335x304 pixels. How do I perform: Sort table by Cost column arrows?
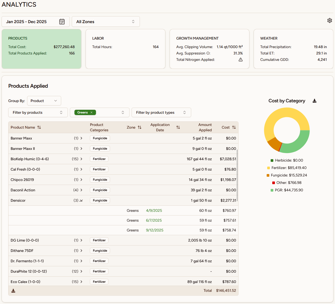234,127
